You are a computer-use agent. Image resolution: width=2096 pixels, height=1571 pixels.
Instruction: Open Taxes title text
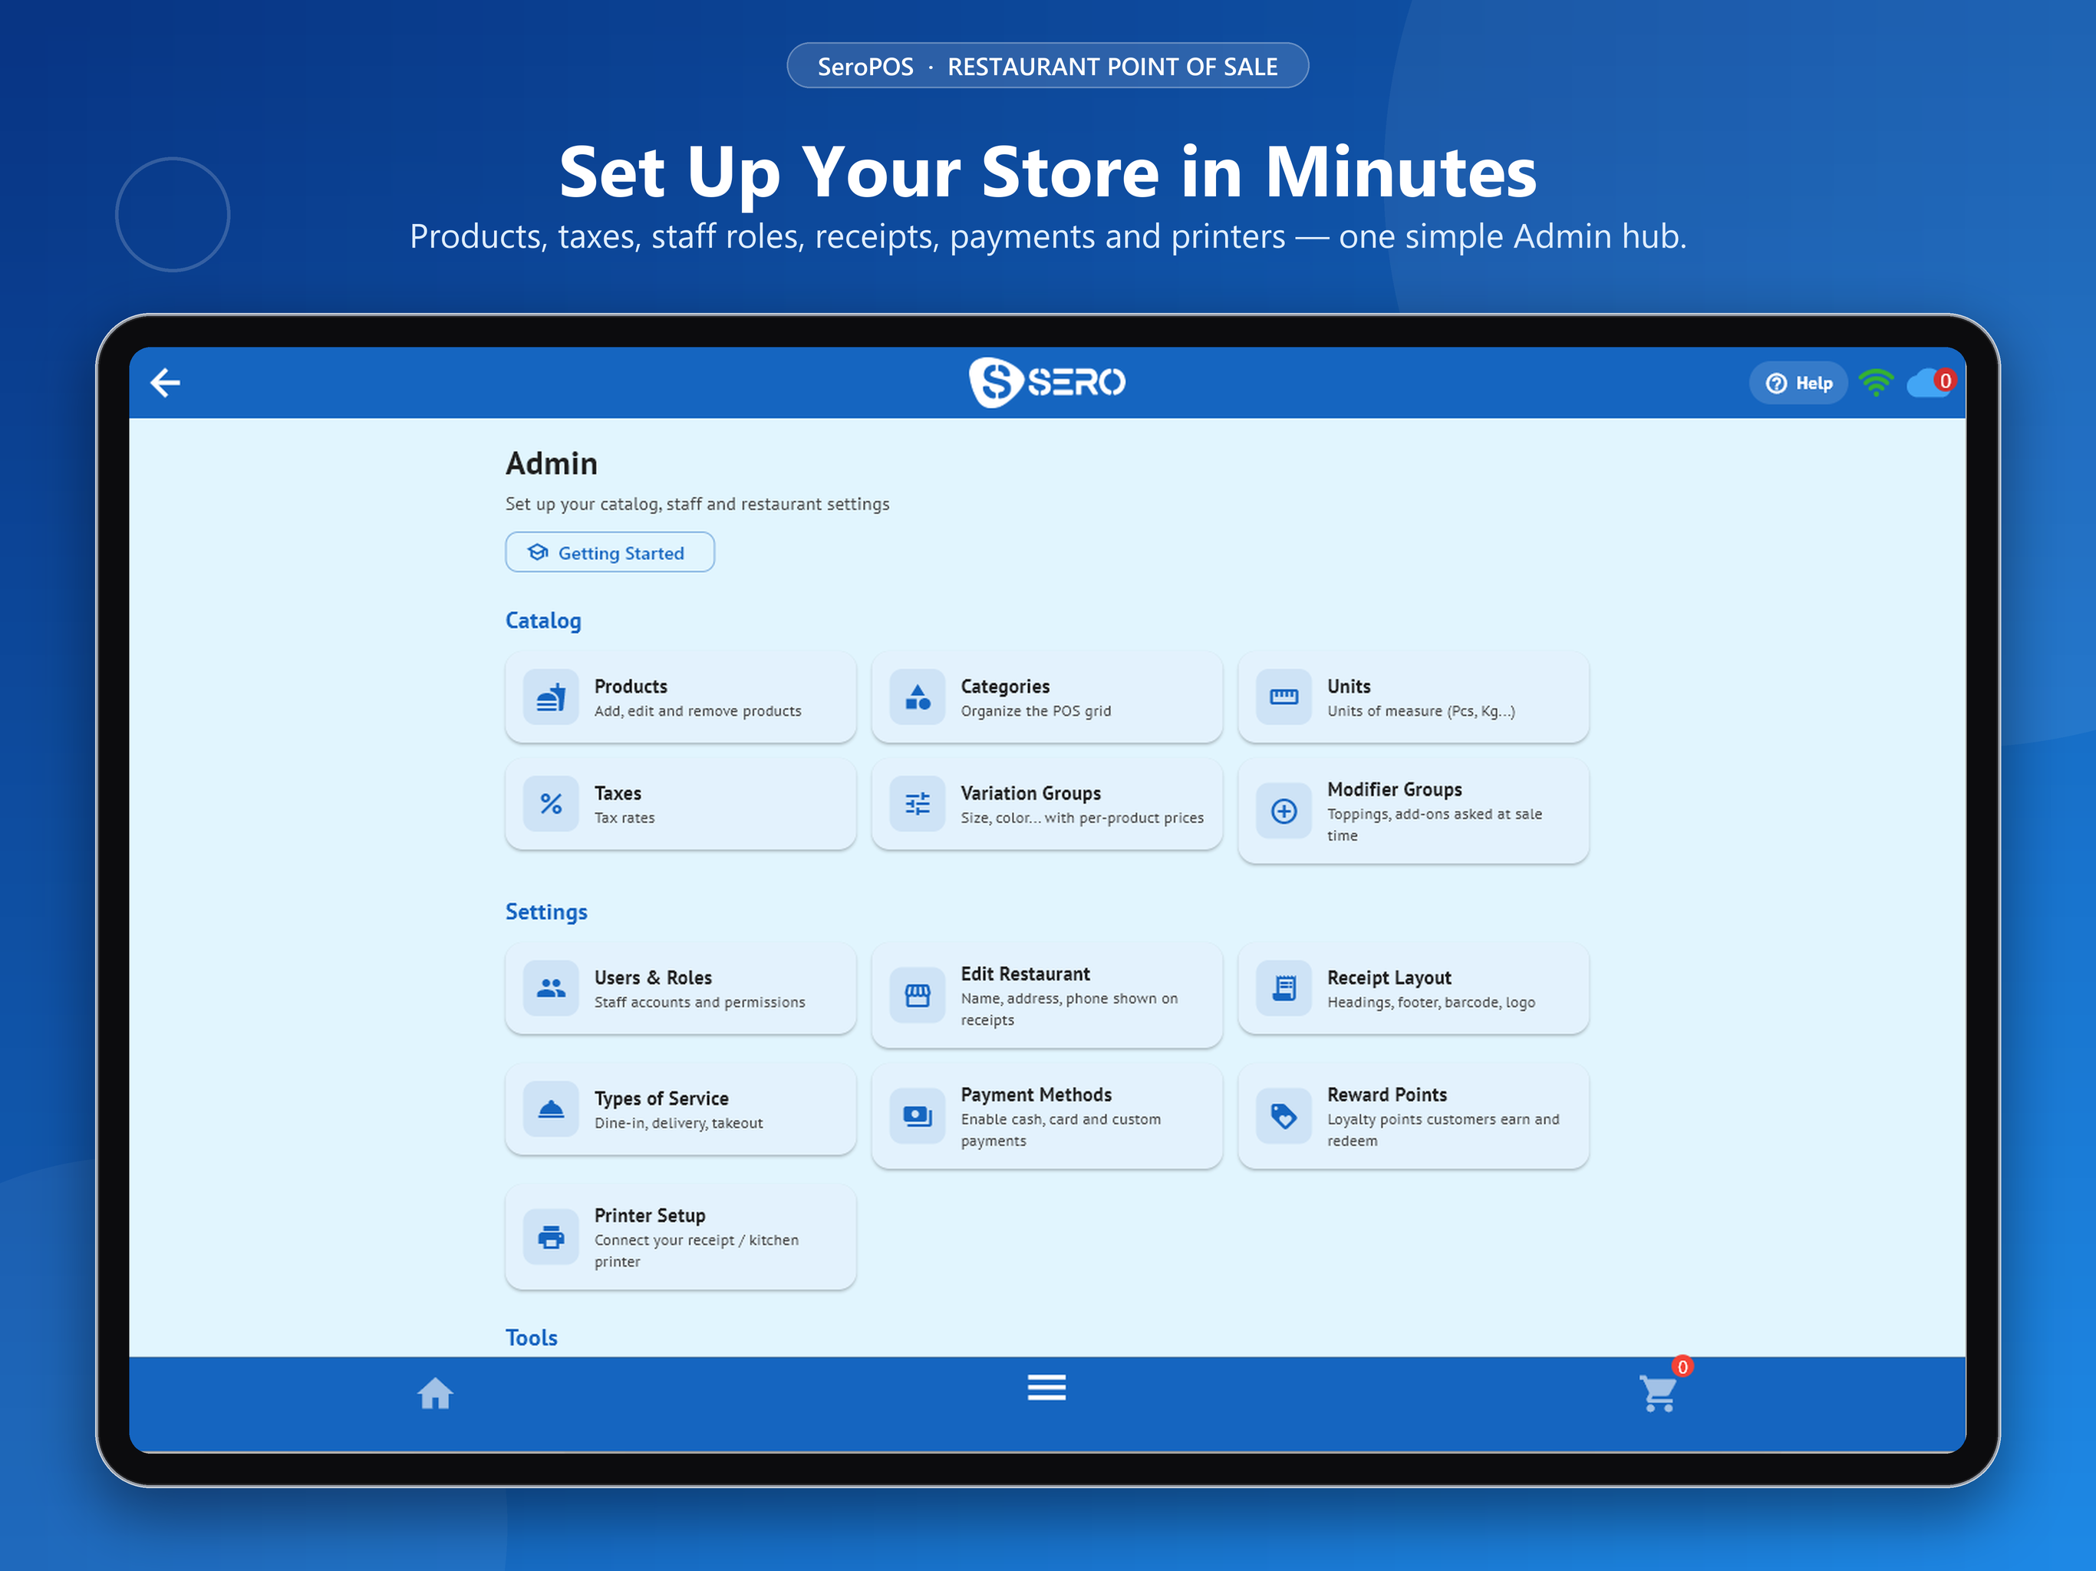(x=617, y=793)
